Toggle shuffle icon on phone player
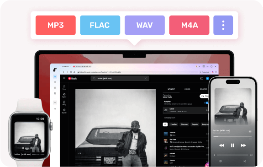263x167 pixels. coord(245,162)
